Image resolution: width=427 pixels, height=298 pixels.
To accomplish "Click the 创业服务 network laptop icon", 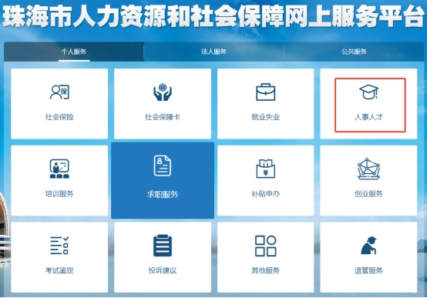I will click(368, 169).
